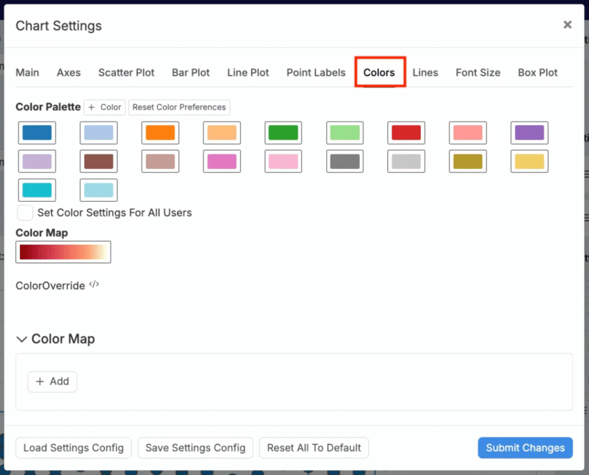Close the Chart Settings dialog

click(567, 25)
